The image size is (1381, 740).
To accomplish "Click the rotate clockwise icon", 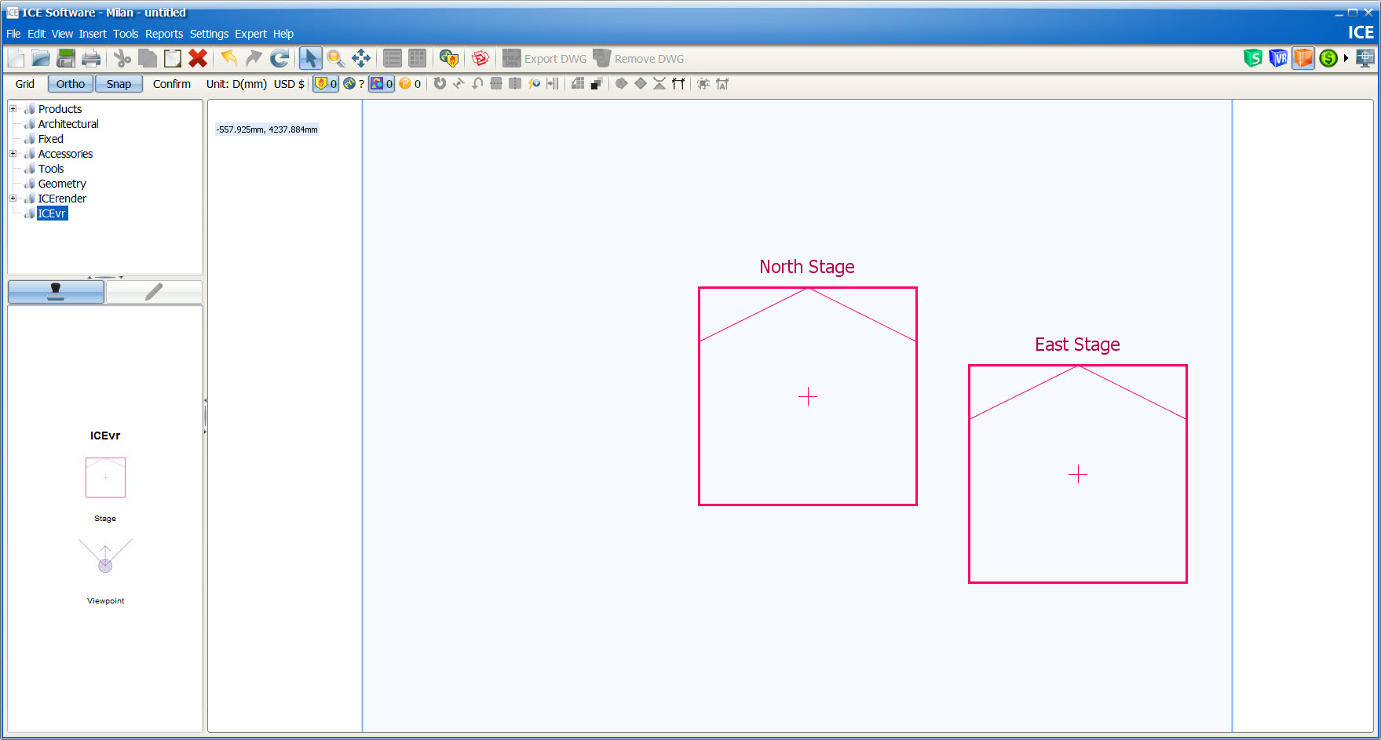I will point(440,83).
